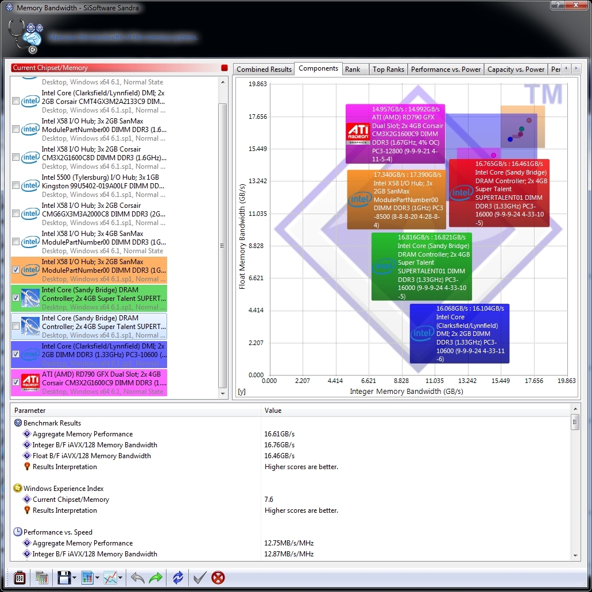Switch to the Combined Results tab
592x592 pixels.
[264, 69]
